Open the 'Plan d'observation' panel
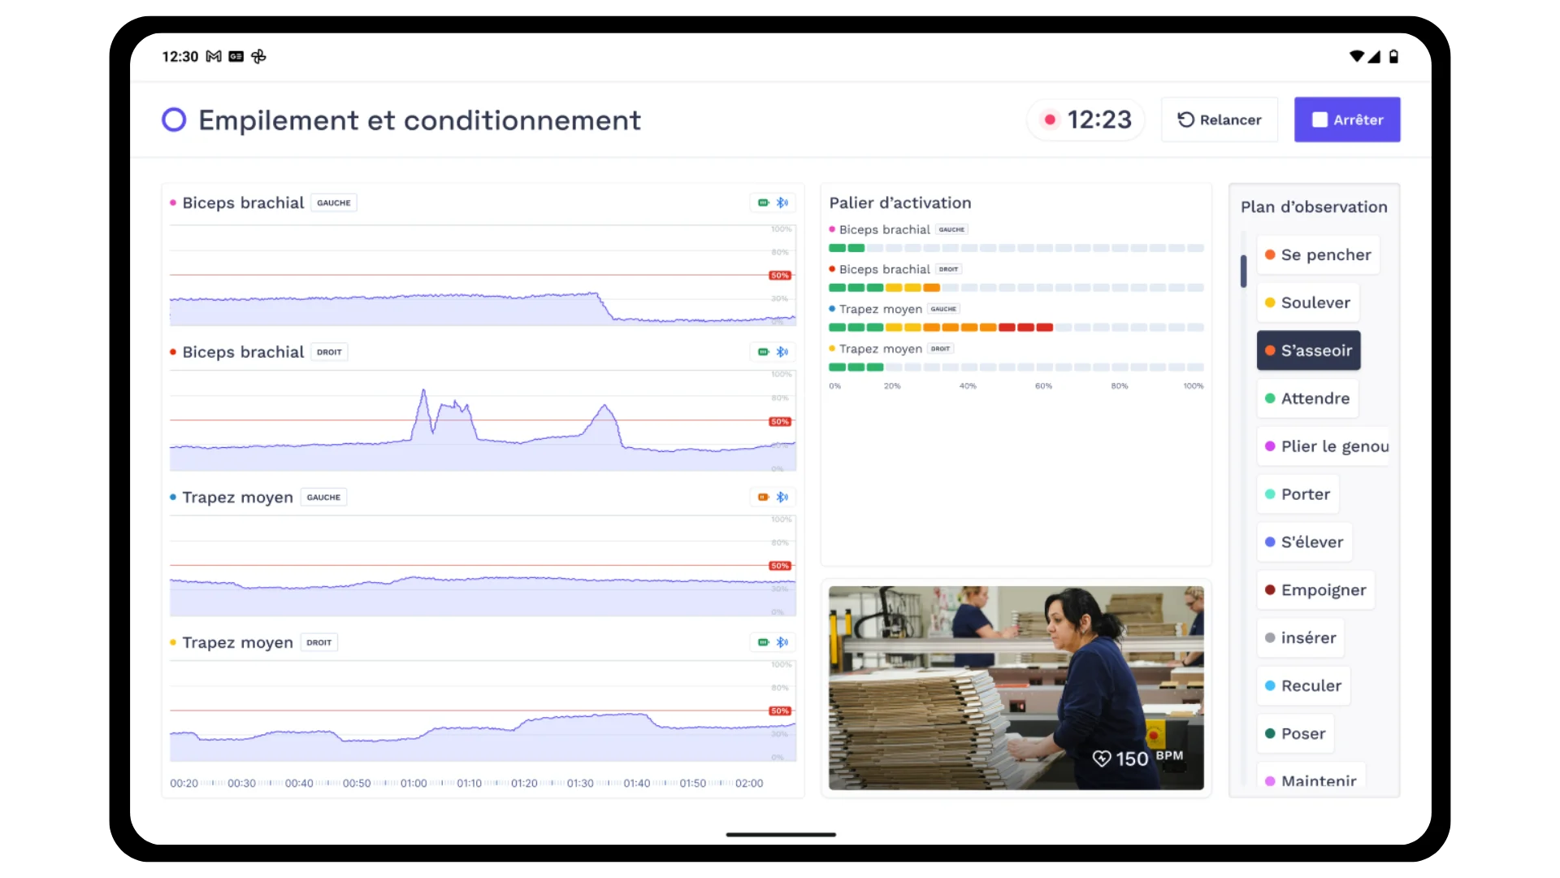The image size is (1560, 878). click(1314, 206)
